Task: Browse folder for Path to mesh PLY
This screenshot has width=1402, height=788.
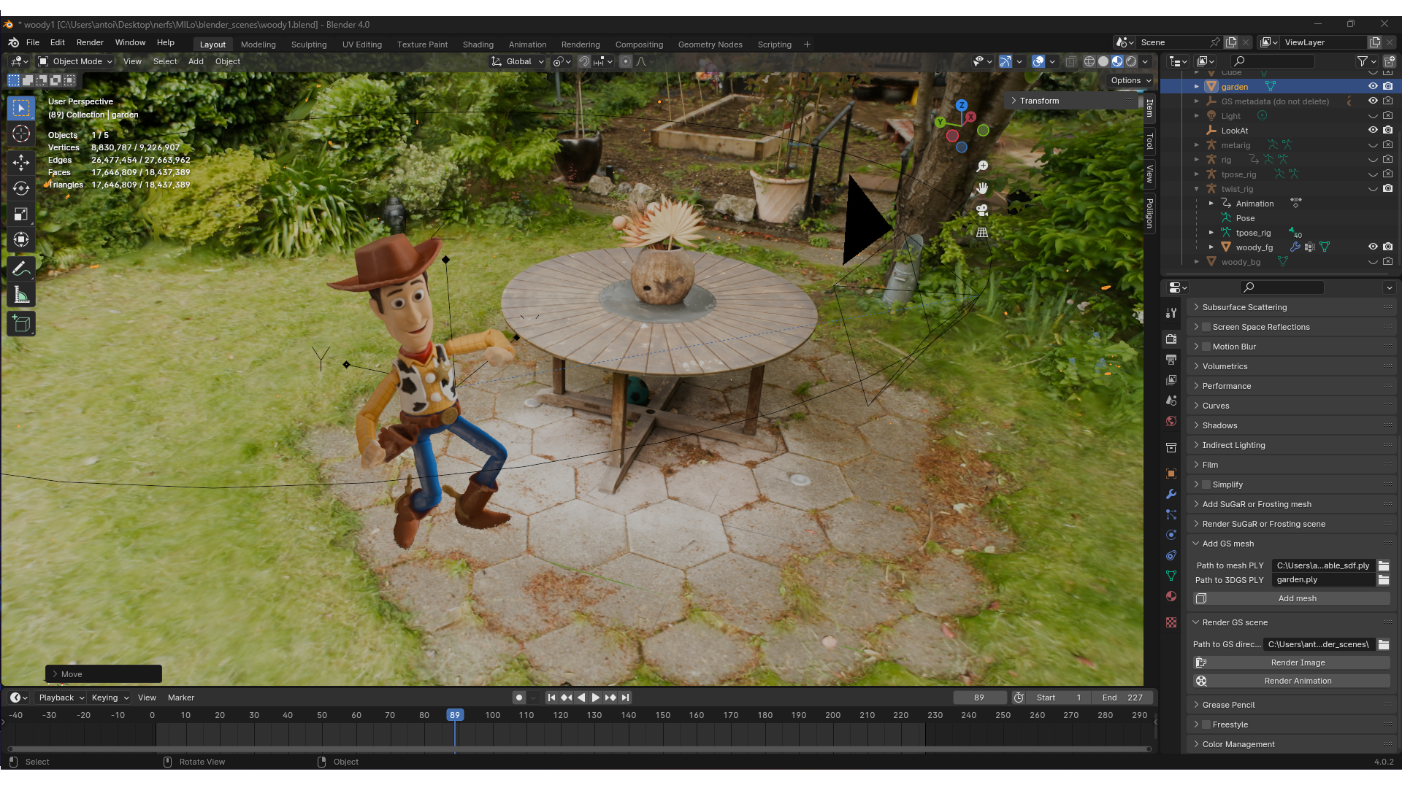Action: click(1383, 565)
